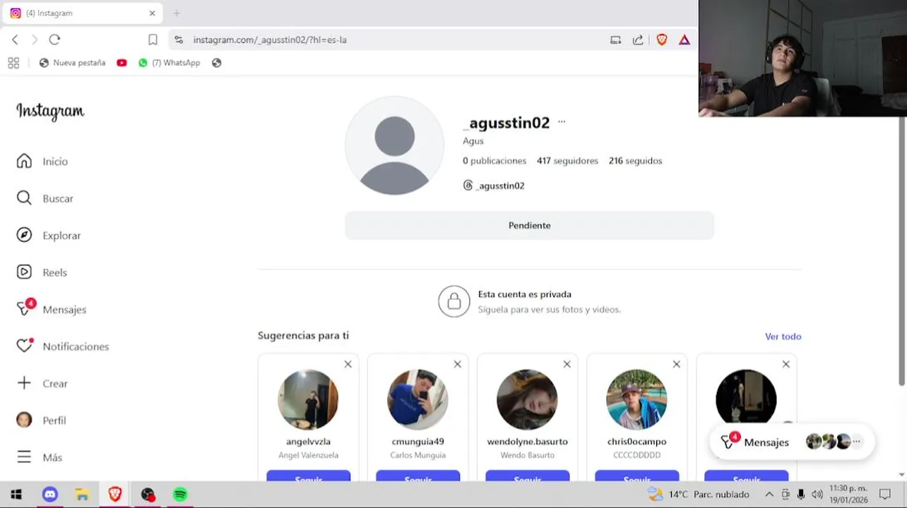Open the (7) WhatsApp bookmark

tap(170, 63)
